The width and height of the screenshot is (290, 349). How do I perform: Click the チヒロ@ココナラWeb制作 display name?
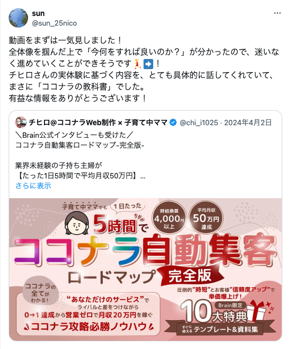(x=98, y=122)
